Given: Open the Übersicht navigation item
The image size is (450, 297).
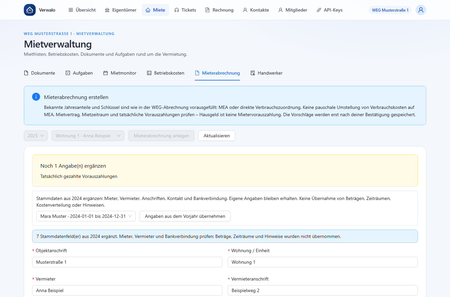Looking at the screenshot, I should 82,10.
